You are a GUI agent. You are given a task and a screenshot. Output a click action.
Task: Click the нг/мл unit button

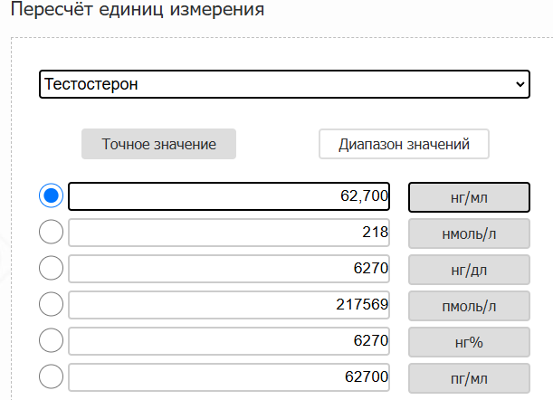coord(469,197)
